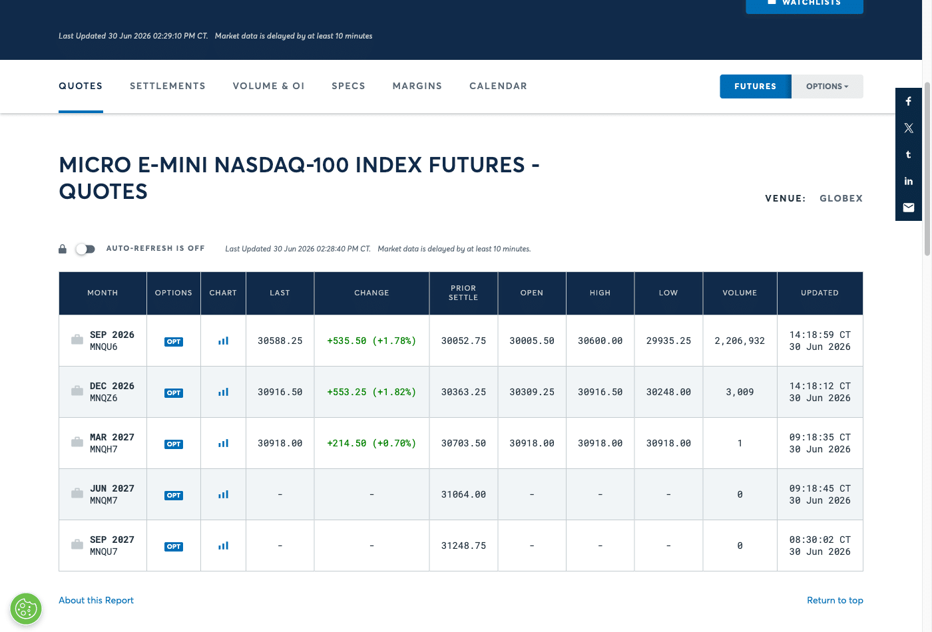Switch to the Settlements tab
Viewport: 932px width, 632px height.
click(168, 86)
